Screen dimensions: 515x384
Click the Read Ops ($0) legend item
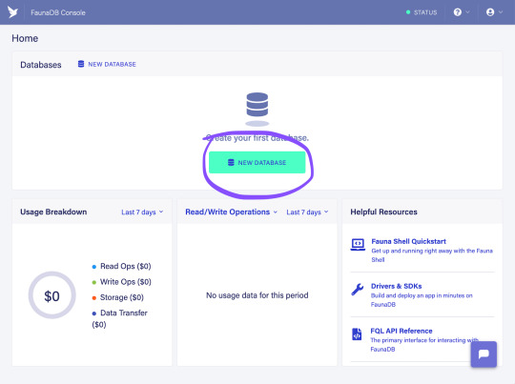121,266
